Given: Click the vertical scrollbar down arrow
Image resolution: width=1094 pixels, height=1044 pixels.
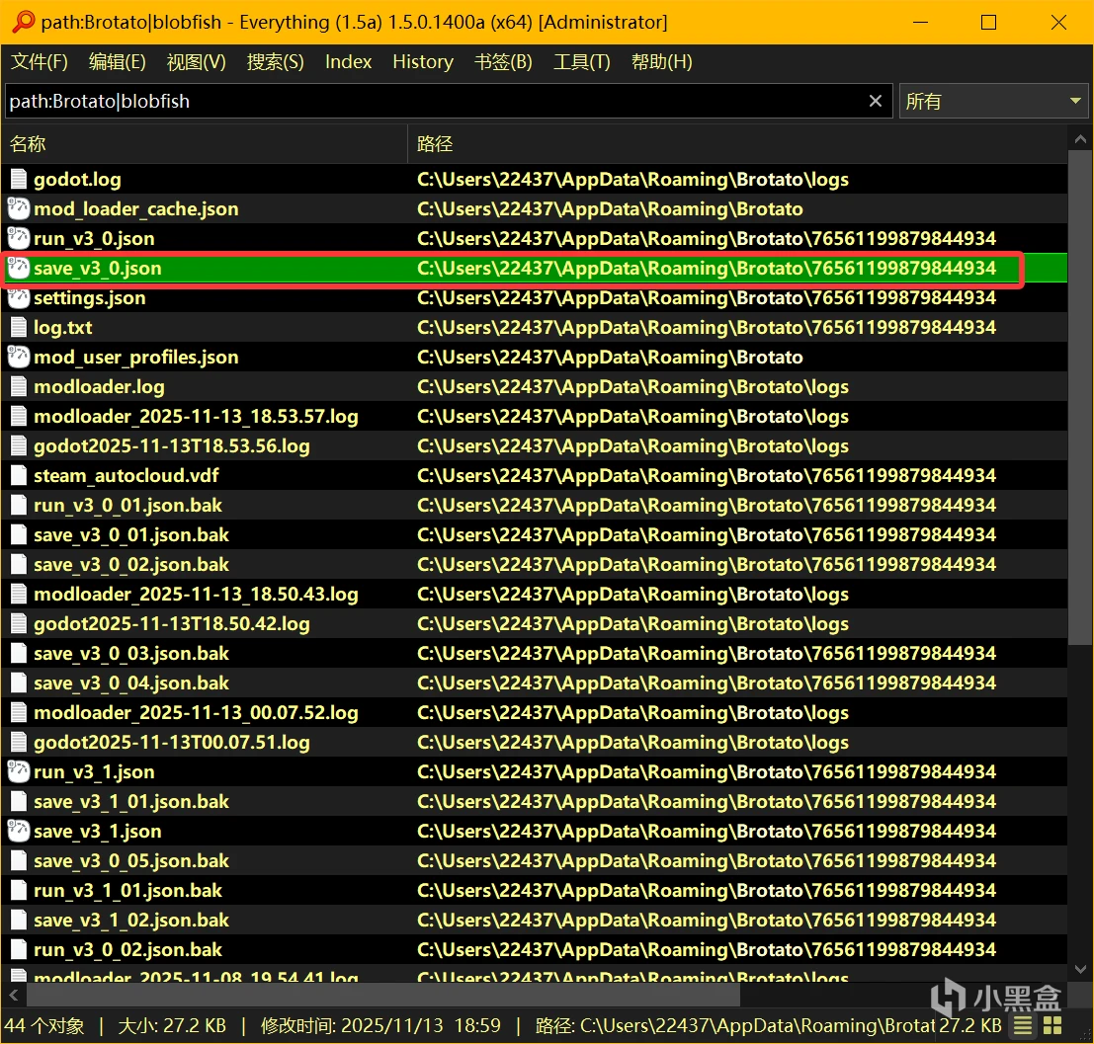Looking at the screenshot, I should pyautogui.click(x=1080, y=969).
